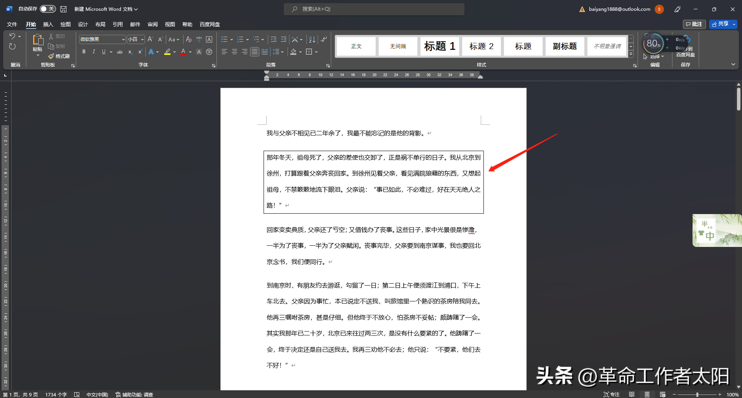Screen dimensions: 742x398
Task: Open the pen/ink icon in the title bar
Action: click(677, 9)
